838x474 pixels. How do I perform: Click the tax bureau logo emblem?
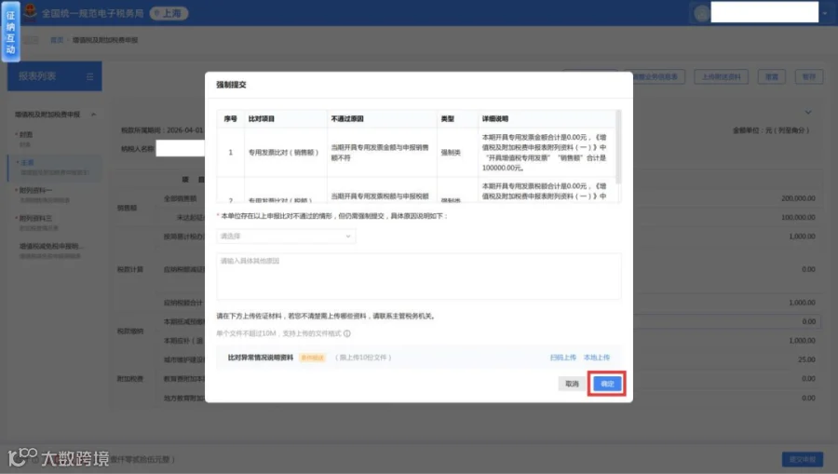pyautogui.click(x=31, y=11)
